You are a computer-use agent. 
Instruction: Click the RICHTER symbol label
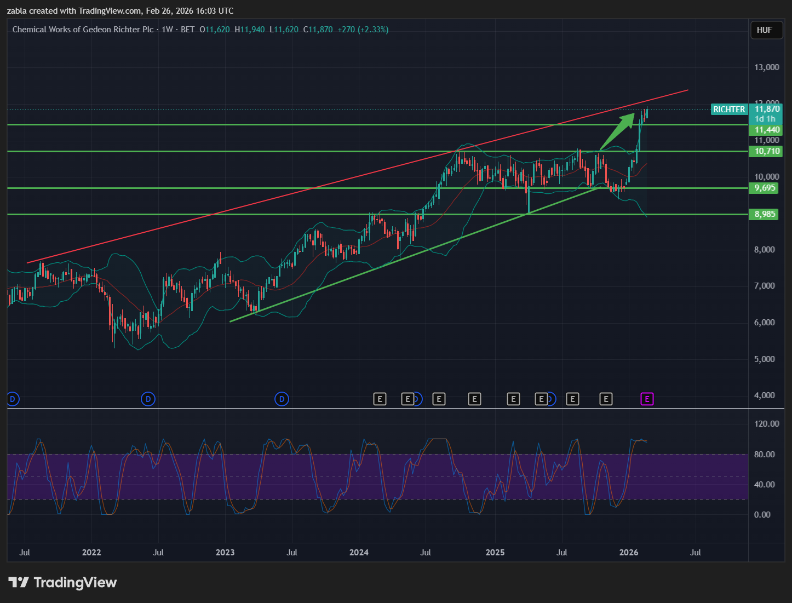pos(728,110)
